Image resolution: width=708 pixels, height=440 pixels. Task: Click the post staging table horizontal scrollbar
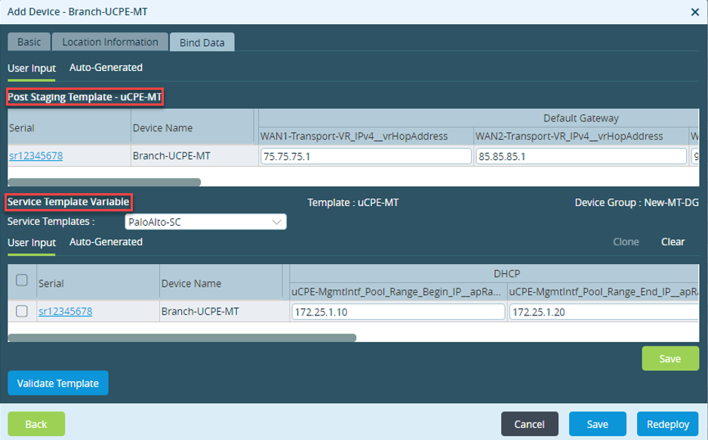coord(104,182)
